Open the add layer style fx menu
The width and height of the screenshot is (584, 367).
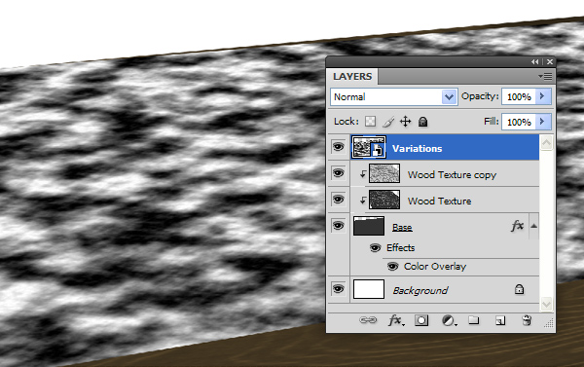(x=396, y=320)
